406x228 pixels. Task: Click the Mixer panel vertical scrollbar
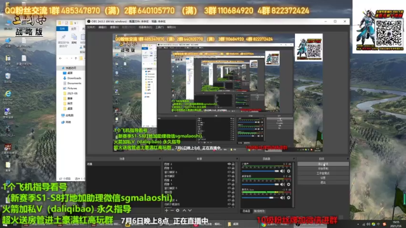294,184
